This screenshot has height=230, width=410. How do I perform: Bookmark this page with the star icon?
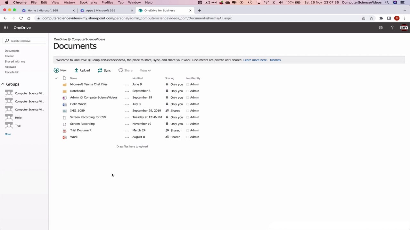point(372,18)
